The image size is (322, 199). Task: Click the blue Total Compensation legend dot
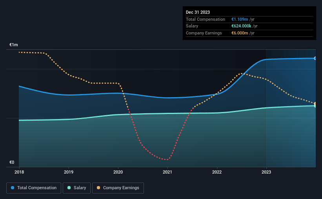[13, 188]
